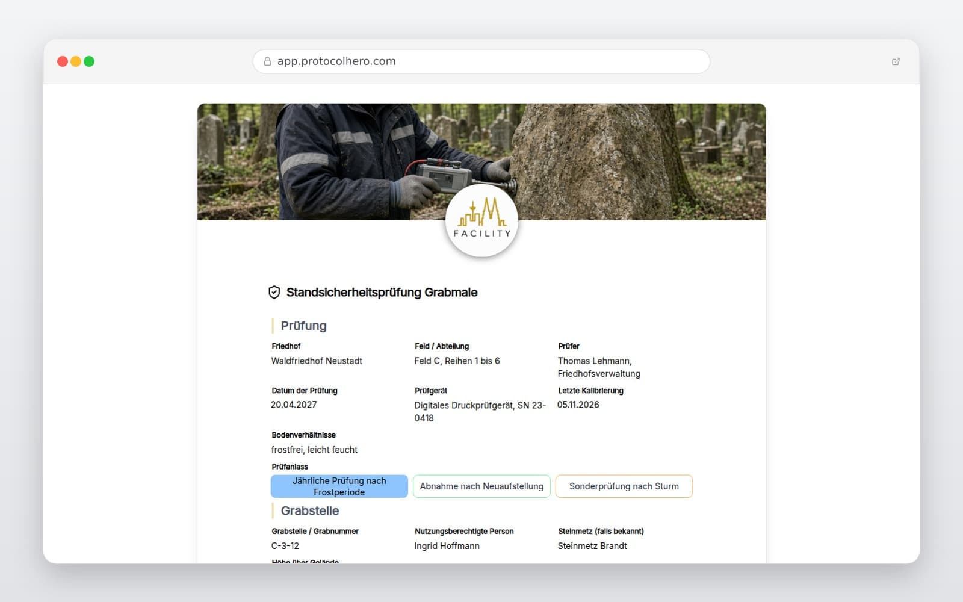
Task: Click the 'Feld C, Reihen 1 bis 6' value
Action: [457, 361]
